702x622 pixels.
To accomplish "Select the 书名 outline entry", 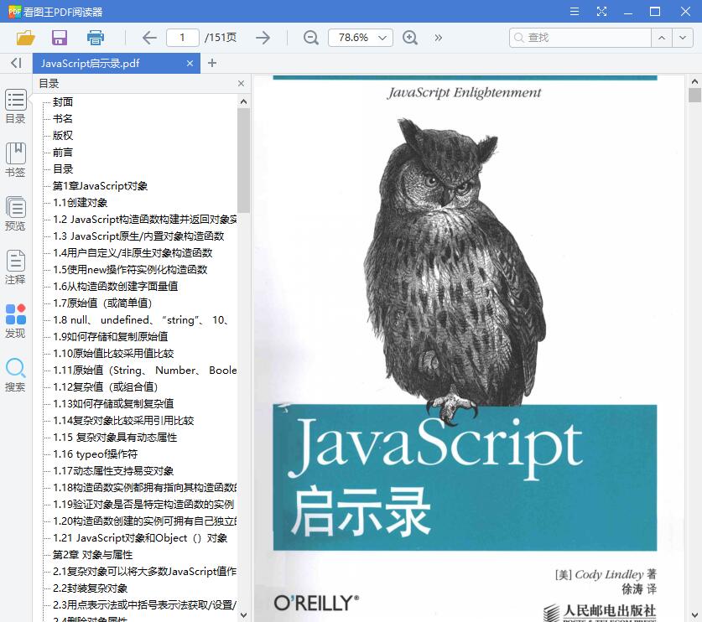I will pos(63,118).
